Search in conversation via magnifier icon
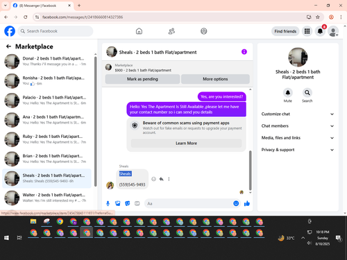Screen dimensions: 347x260 307,93
